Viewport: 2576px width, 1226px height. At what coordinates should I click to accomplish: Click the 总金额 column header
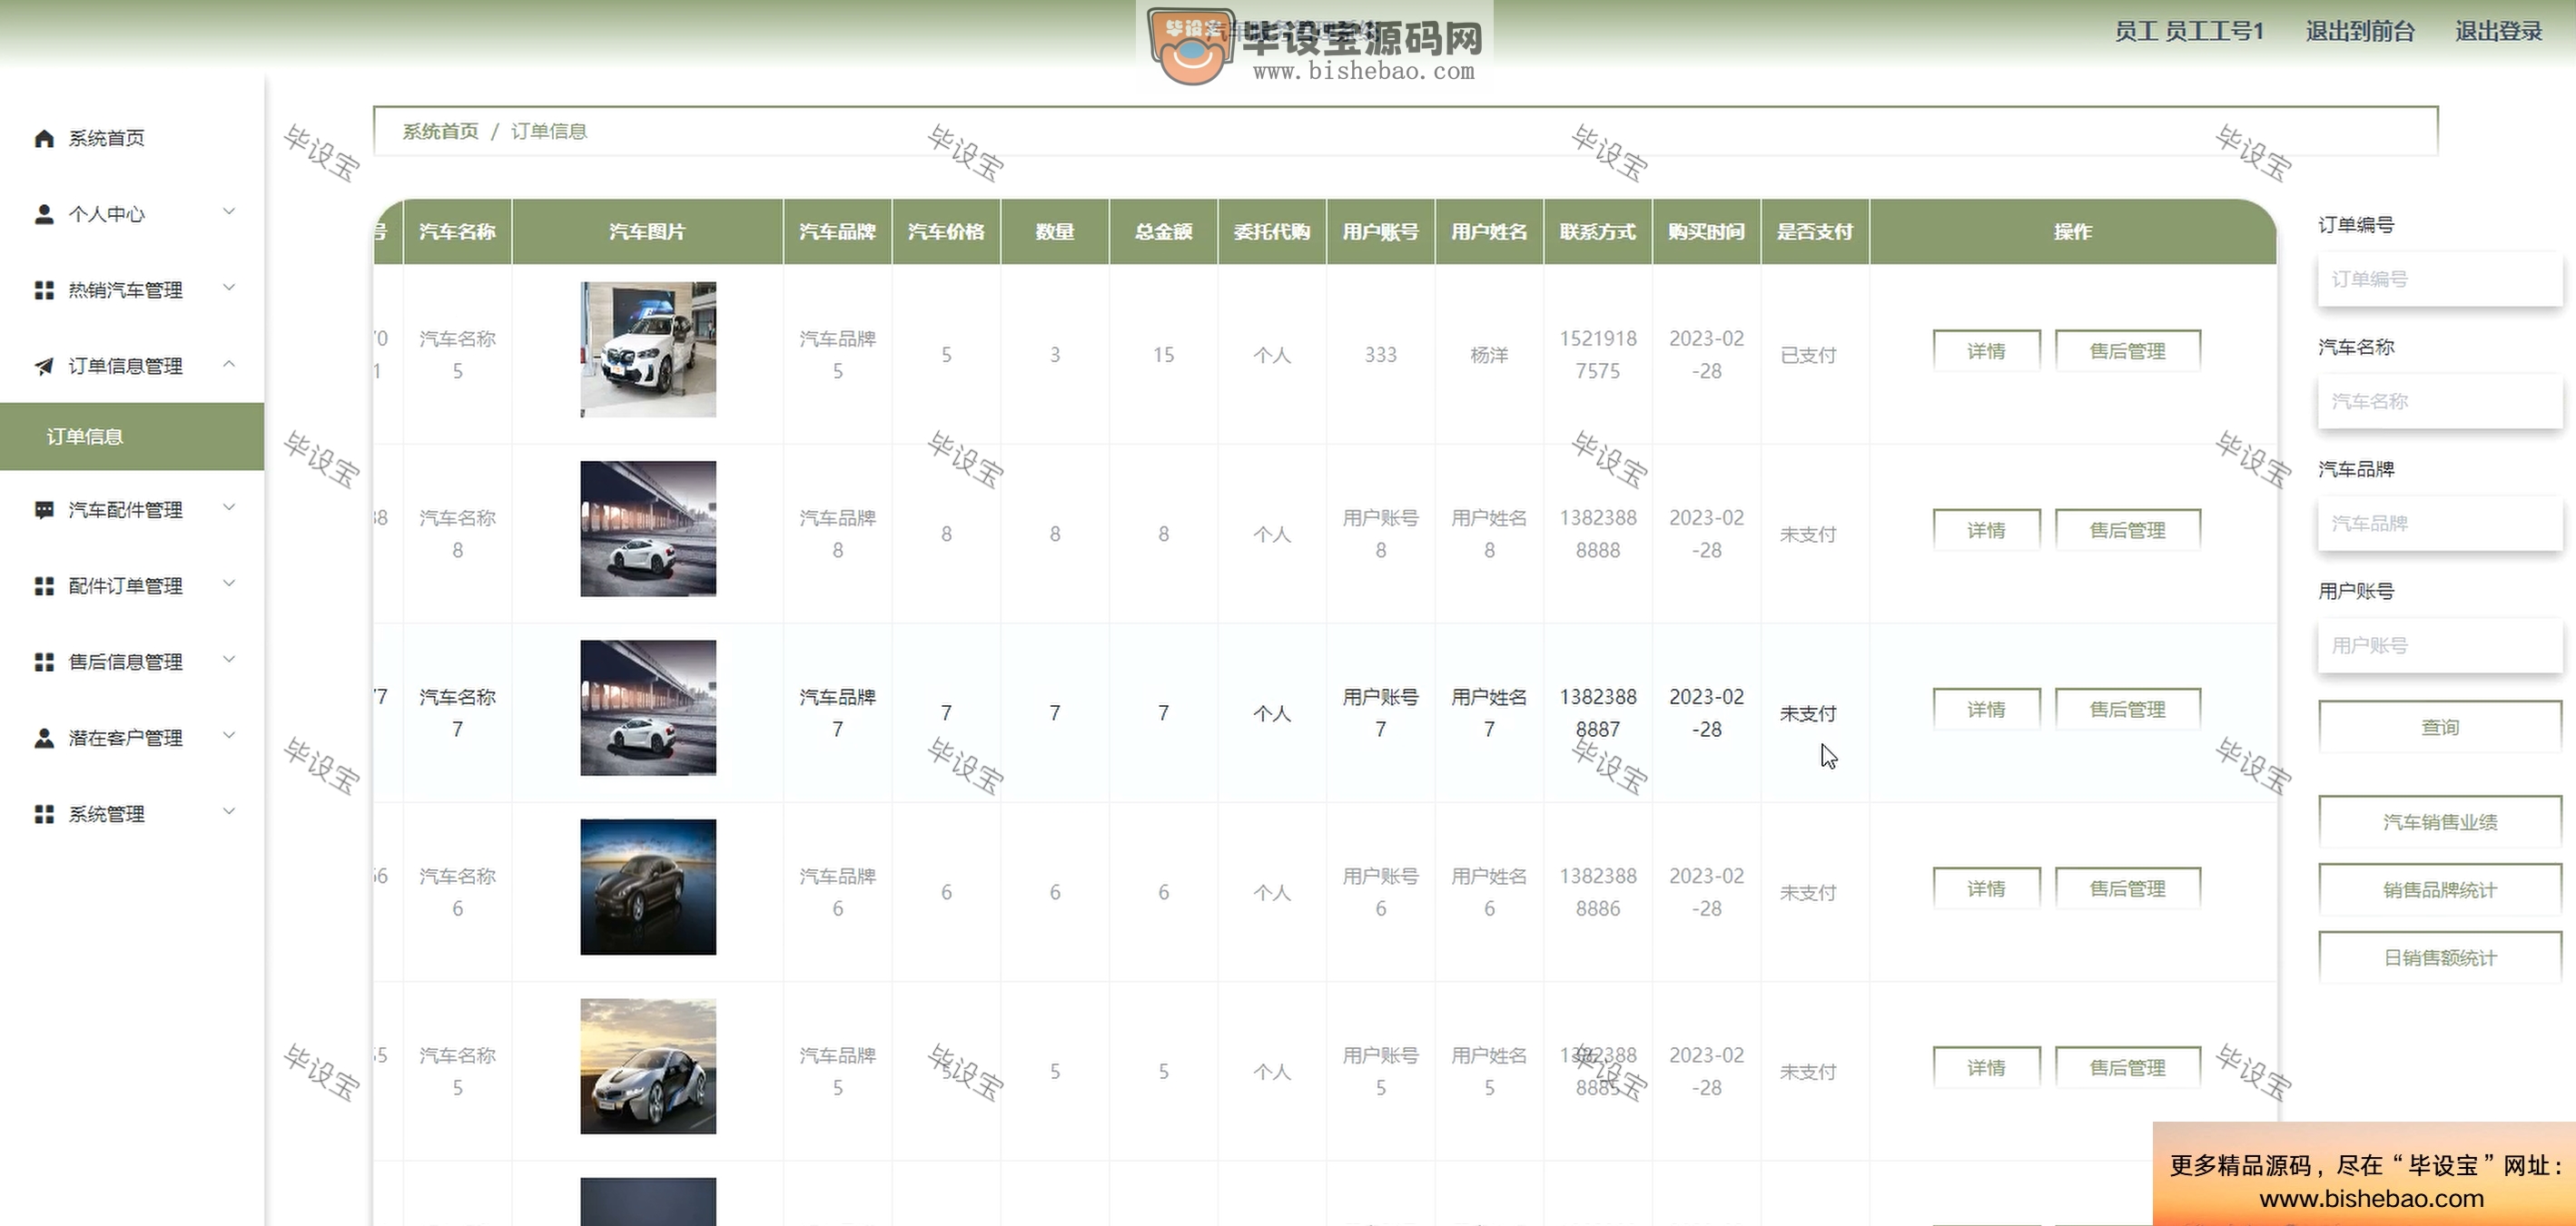[1163, 231]
